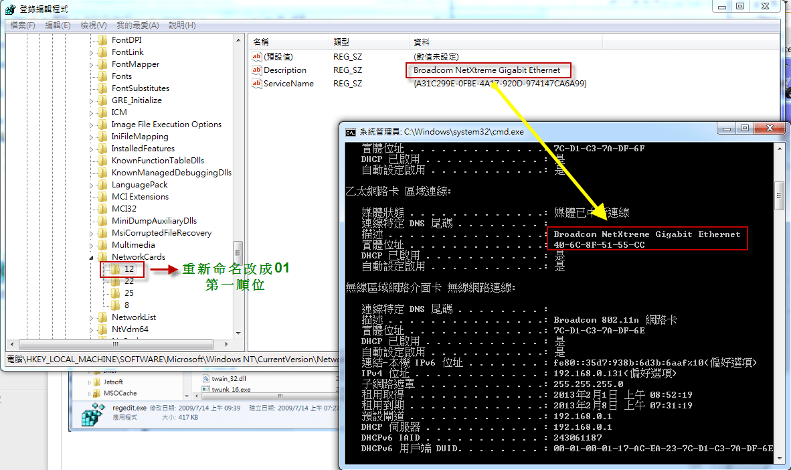Screen dimensions: 791x470
Task: Click the Registry Editor title bar icon
Action: point(10,9)
